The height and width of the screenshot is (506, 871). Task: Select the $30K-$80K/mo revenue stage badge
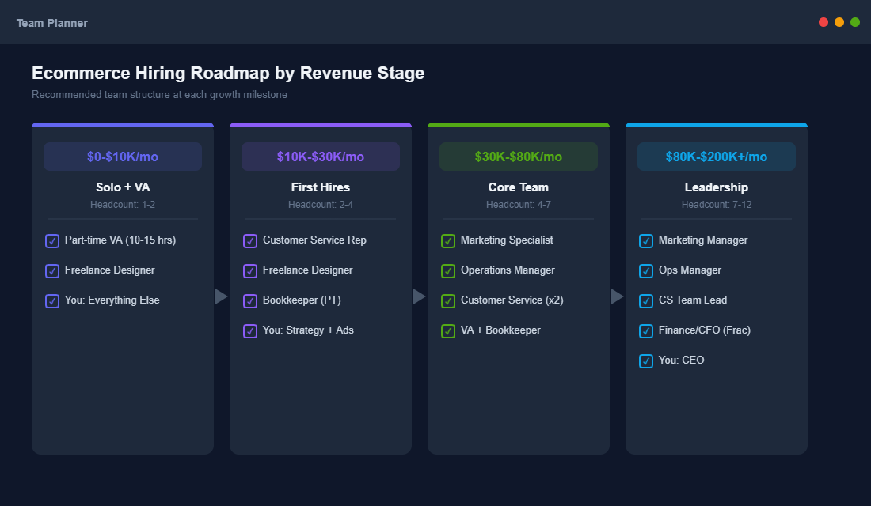point(519,157)
